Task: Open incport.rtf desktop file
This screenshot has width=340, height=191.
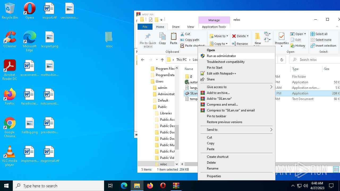Action: coord(49,11)
